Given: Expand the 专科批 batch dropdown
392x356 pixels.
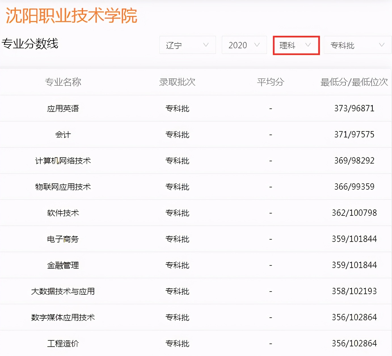Looking at the screenshot, I should [x=357, y=45].
